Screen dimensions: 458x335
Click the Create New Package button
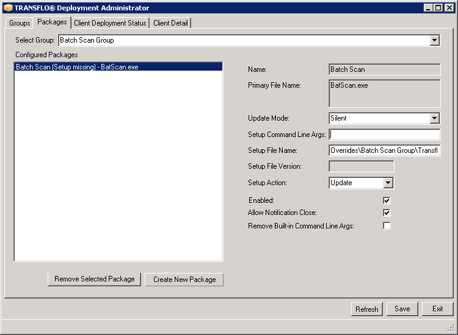(x=184, y=280)
